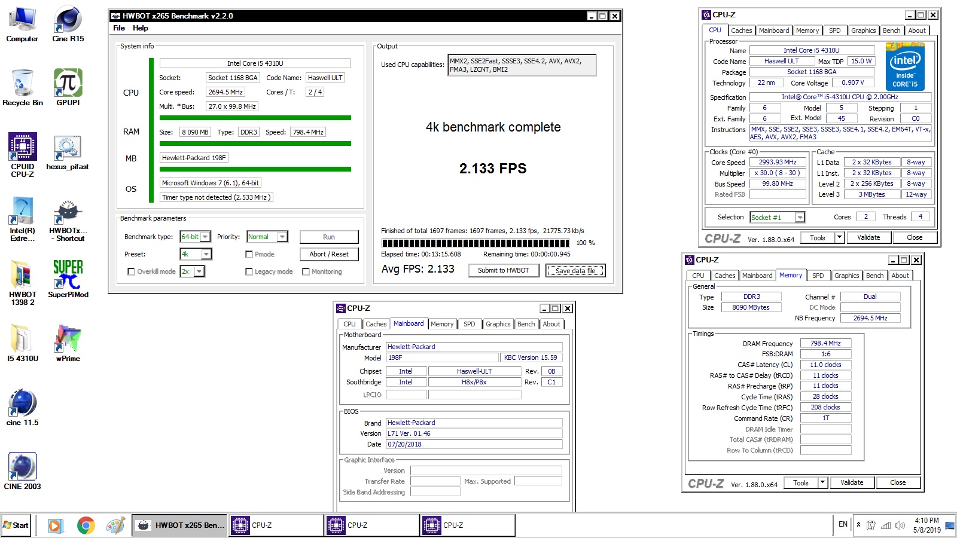Expand the Socket #1 selection dropdown
957x538 pixels.
click(x=800, y=218)
